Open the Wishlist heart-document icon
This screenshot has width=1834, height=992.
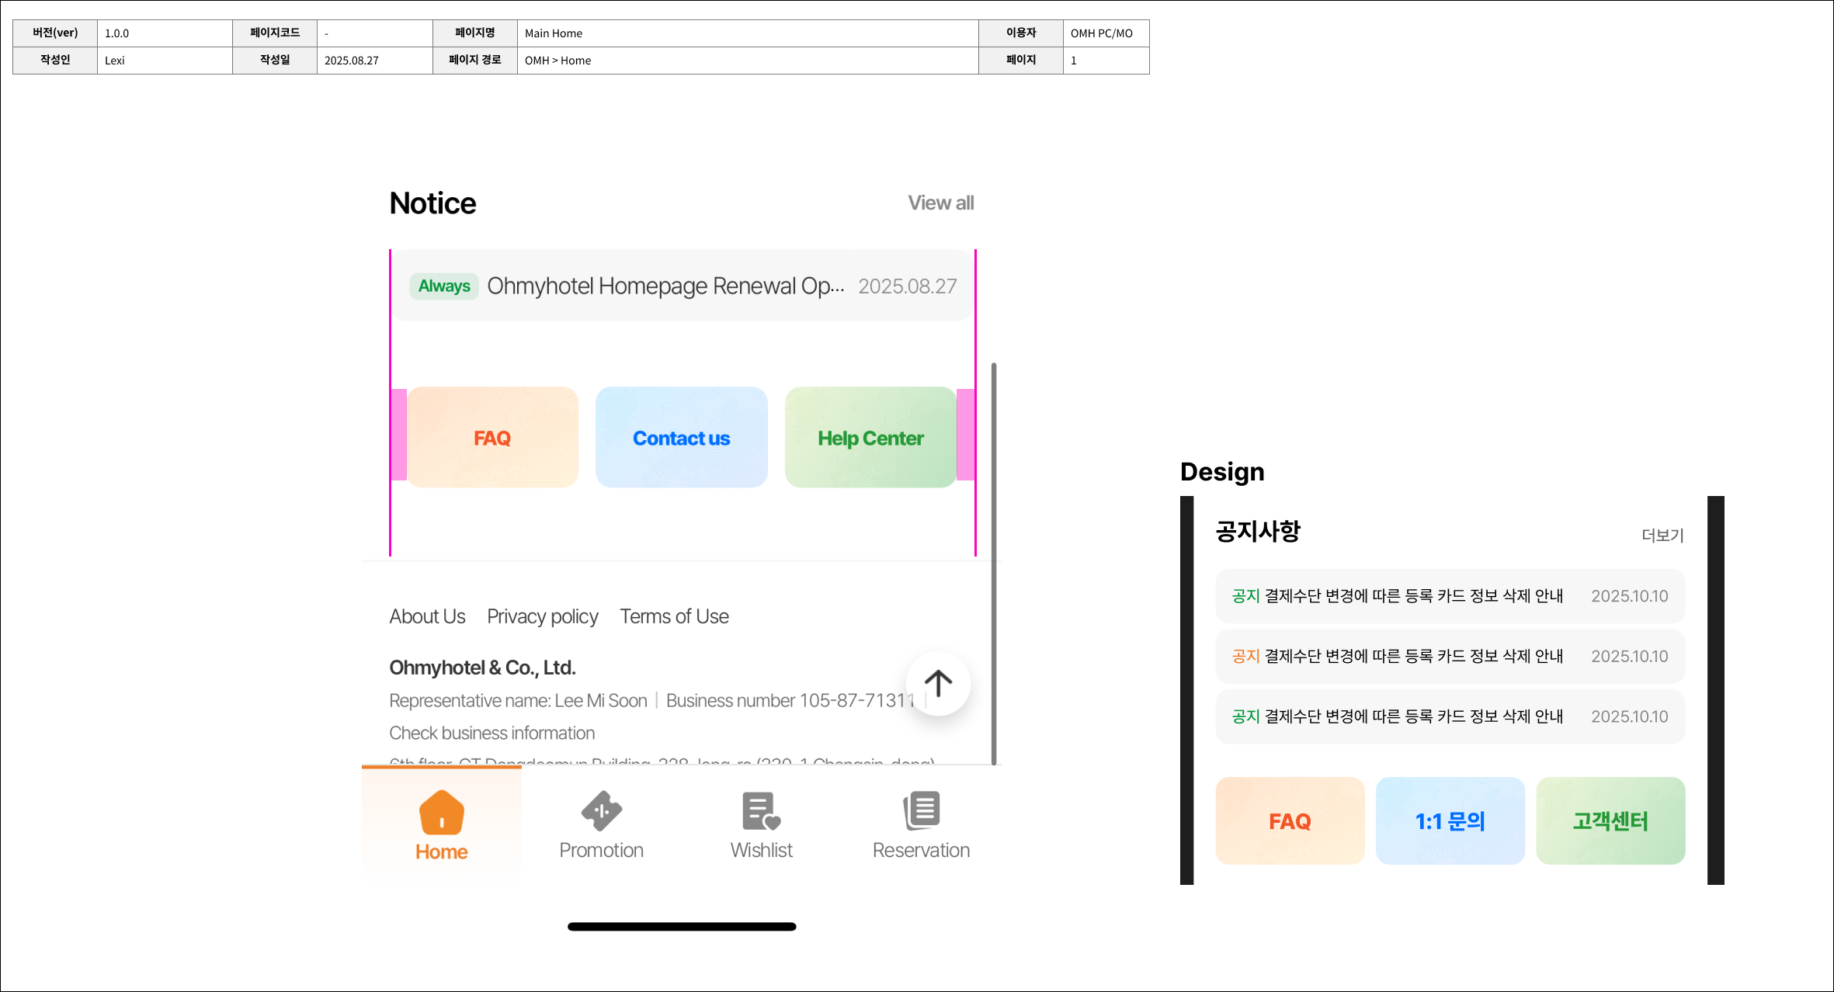[x=761, y=811]
